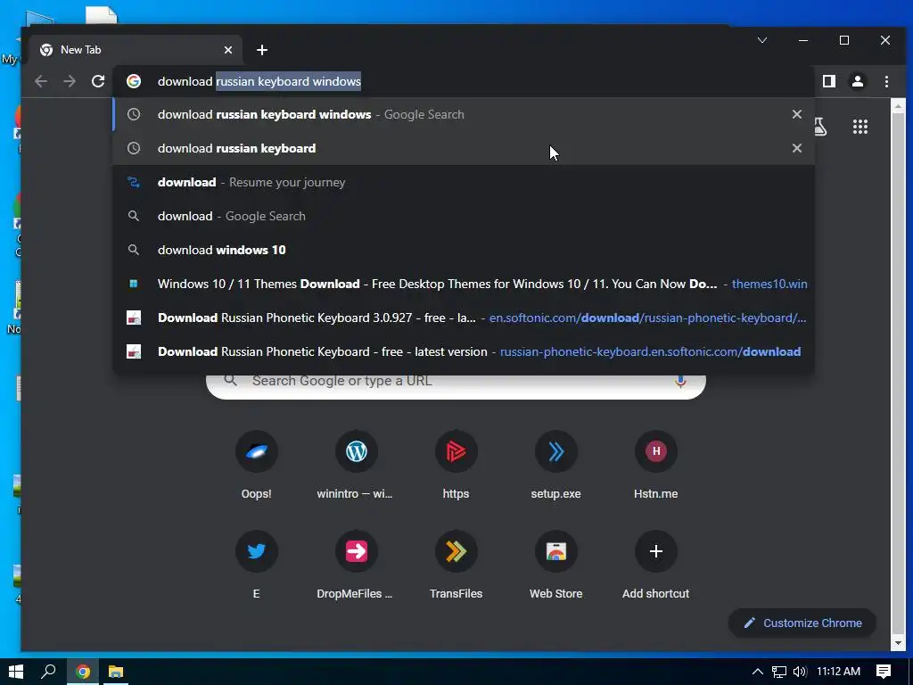Open the Chrome profile avatar icon

click(x=858, y=81)
